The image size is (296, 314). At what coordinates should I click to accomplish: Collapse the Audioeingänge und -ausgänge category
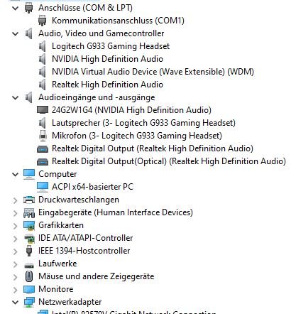15,97
